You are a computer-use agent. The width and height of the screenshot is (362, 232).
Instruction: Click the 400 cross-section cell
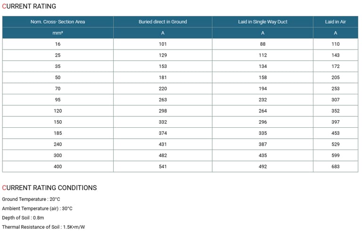tap(58, 166)
